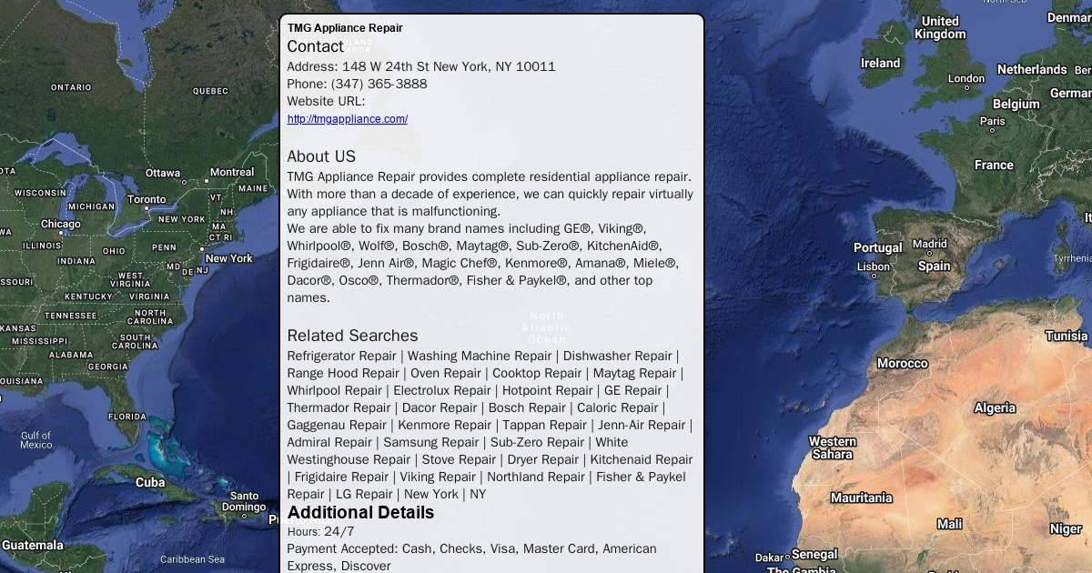Click the Toronto label on the map
The width and height of the screenshot is (1092, 573).
[x=147, y=199]
